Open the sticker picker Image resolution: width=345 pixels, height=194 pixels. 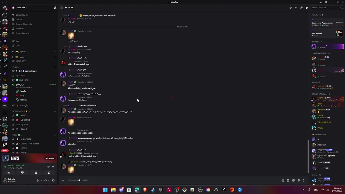pyautogui.click(x=293, y=181)
